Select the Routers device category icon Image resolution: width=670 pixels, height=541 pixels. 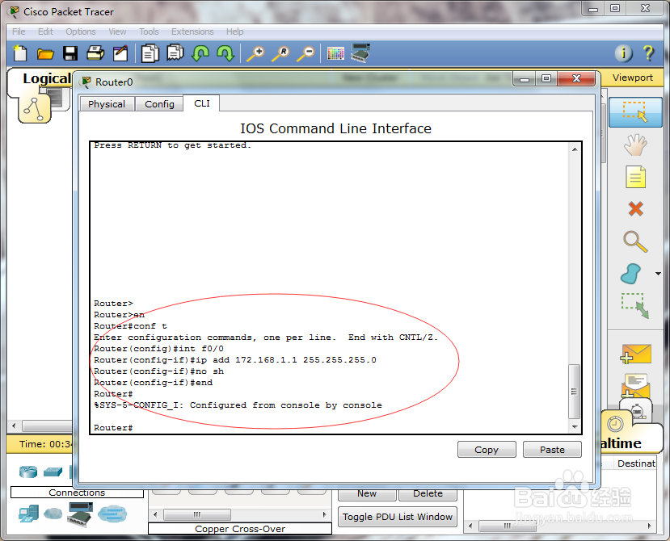click(28, 472)
